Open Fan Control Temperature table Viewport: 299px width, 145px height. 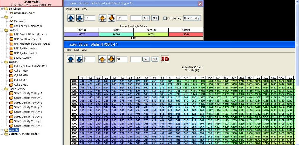[11, 26]
